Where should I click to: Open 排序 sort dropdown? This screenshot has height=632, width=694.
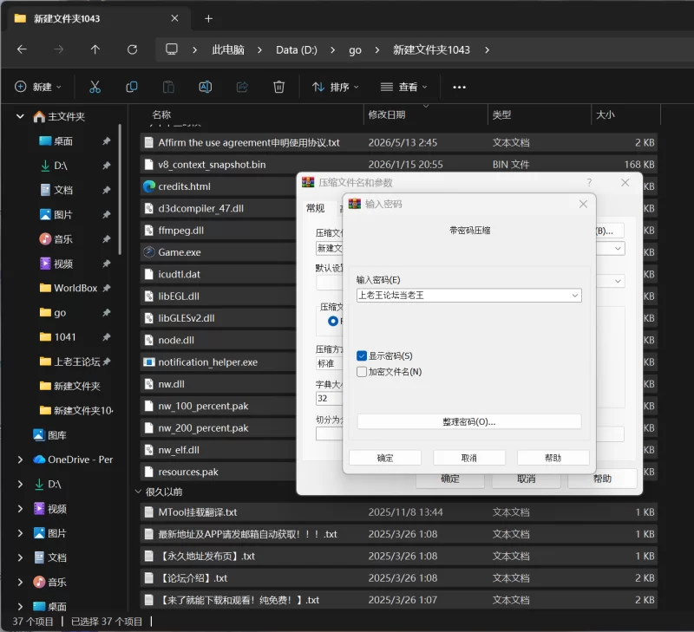click(335, 87)
